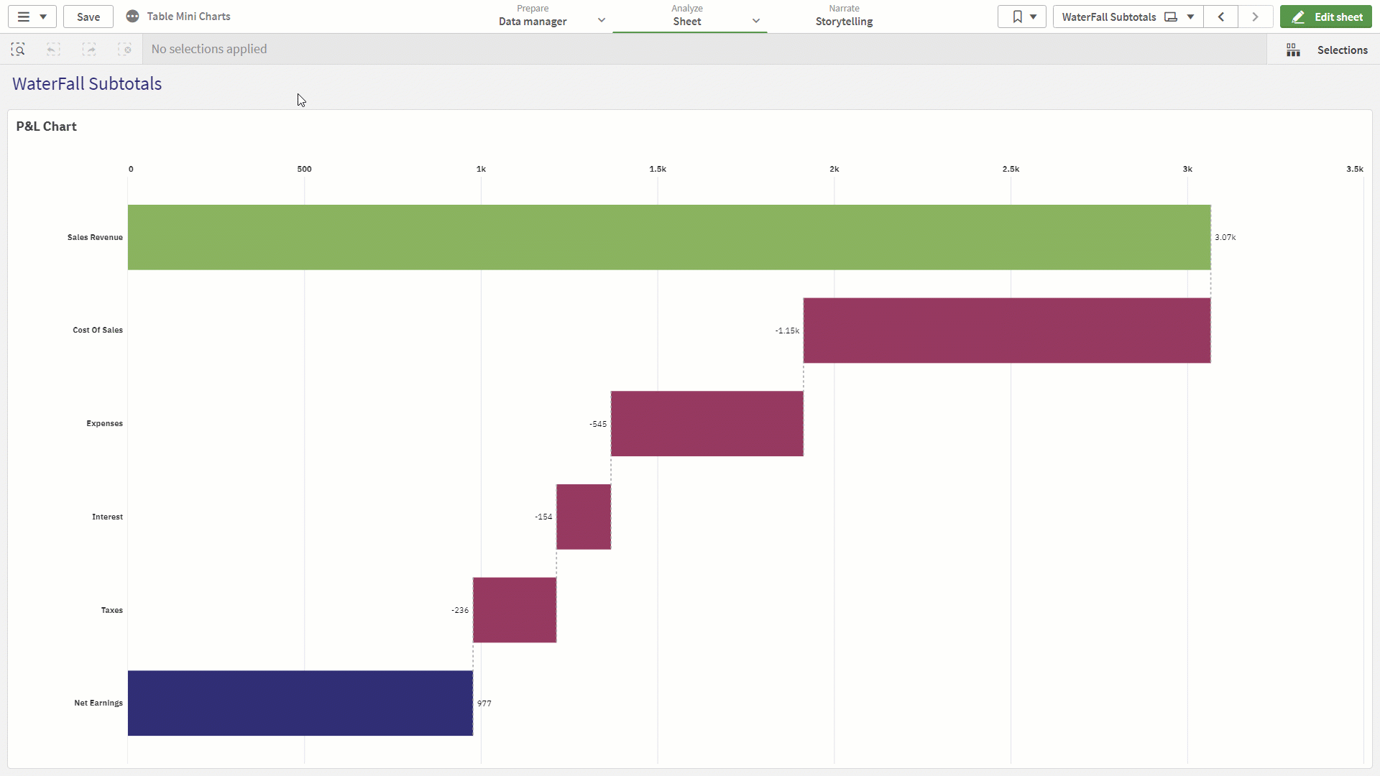Select the Interest bar
Screen dimensions: 1380x776
584,517
